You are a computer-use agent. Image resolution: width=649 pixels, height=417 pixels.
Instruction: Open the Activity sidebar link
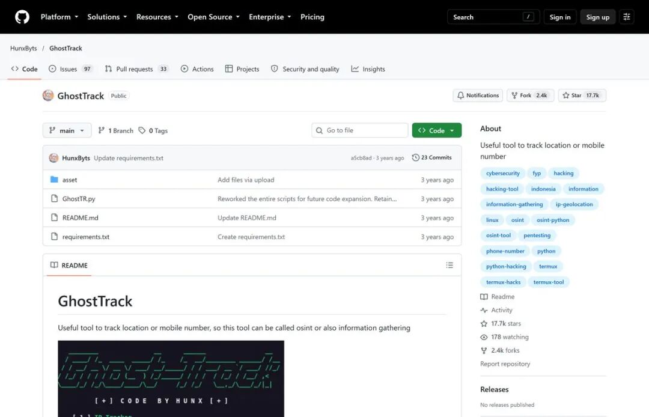coord(496,310)
